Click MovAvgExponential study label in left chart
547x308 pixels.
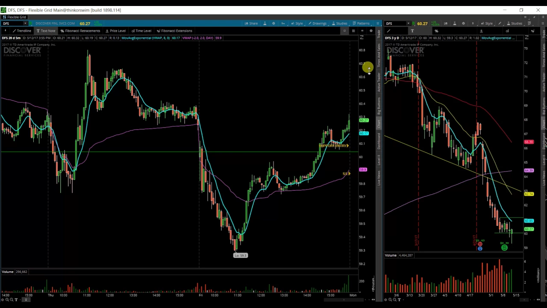point(145,38)
